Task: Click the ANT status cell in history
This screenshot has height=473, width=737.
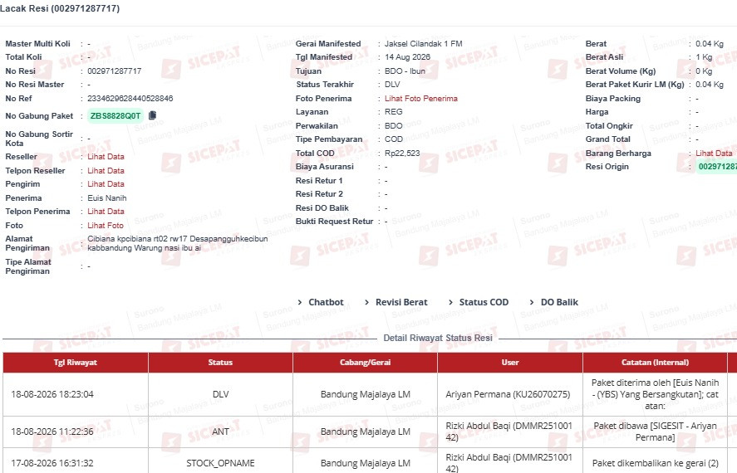Action: [220, 432]
